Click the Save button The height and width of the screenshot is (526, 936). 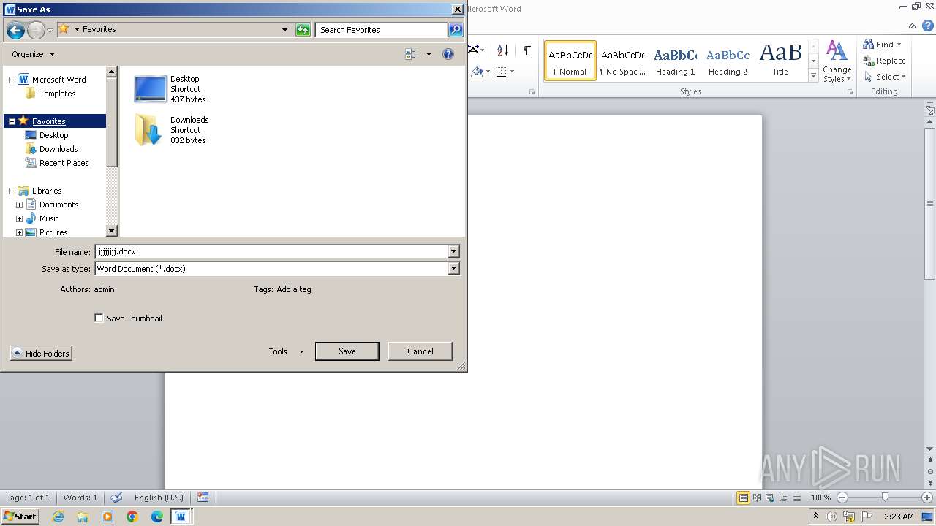[x=347, y=351]
